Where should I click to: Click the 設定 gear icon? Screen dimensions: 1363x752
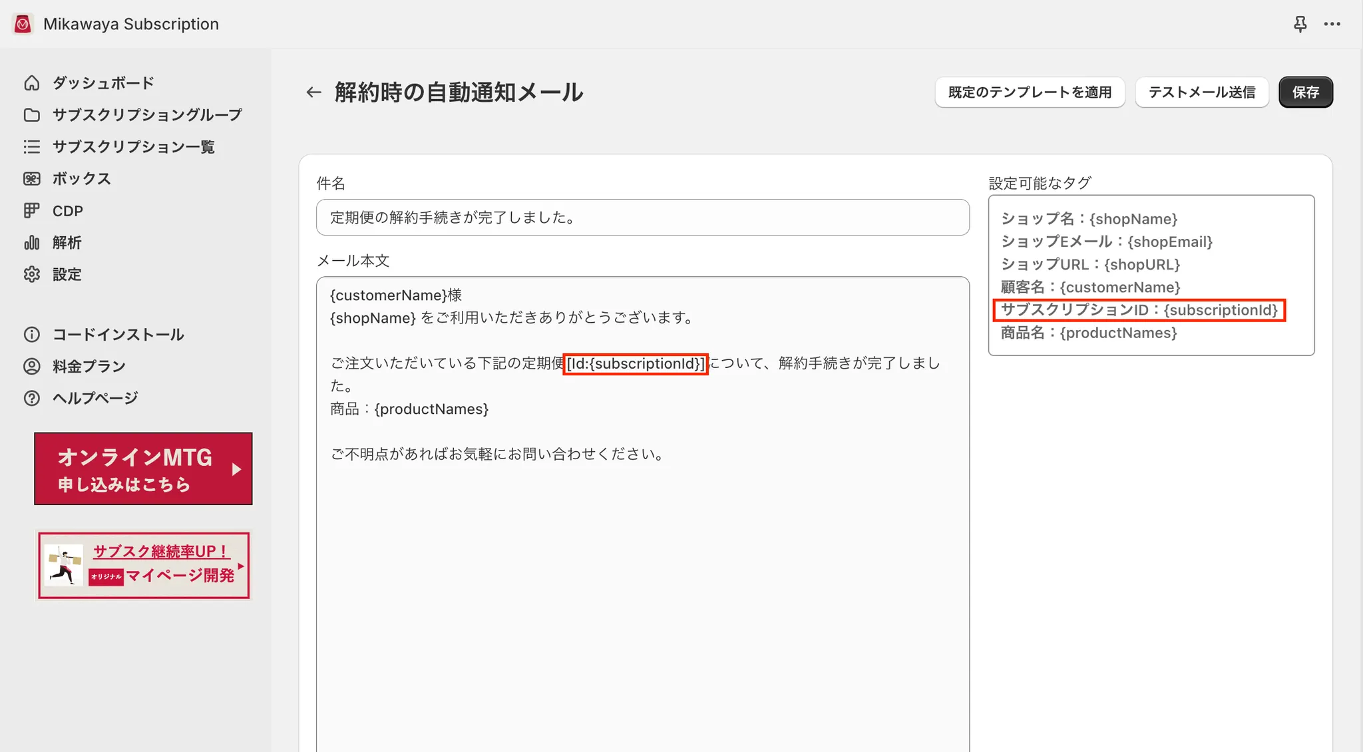click(31, 274)
